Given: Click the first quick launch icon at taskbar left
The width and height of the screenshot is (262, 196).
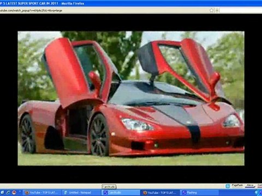Looking at the screenshot, I should tap(2, 193).
